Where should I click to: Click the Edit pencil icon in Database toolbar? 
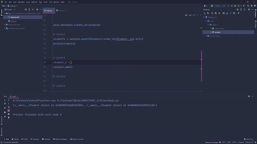227,13
